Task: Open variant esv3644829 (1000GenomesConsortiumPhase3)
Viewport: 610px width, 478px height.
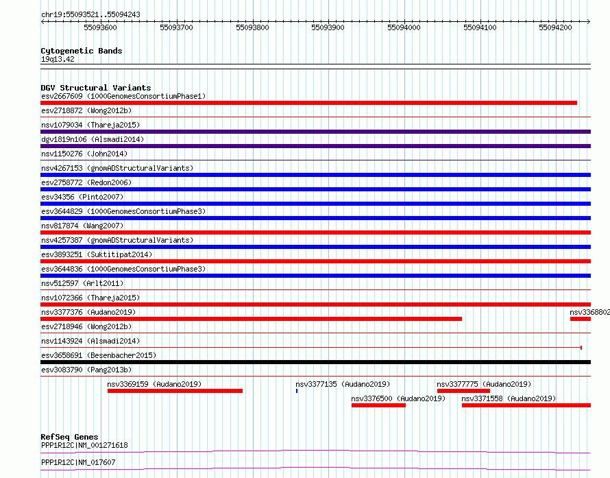Action: click(123, 211)
